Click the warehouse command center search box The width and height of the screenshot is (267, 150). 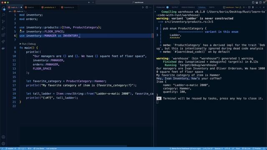138,2
